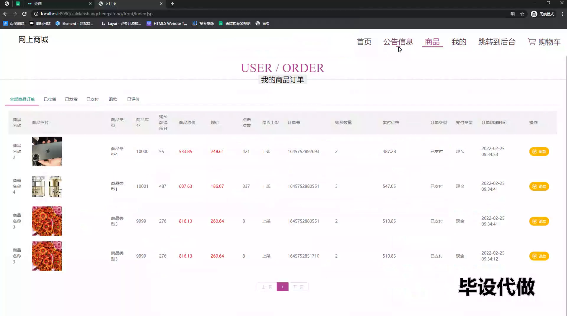
Task: Open a new browser tab
Action: (x=172, y=4)
